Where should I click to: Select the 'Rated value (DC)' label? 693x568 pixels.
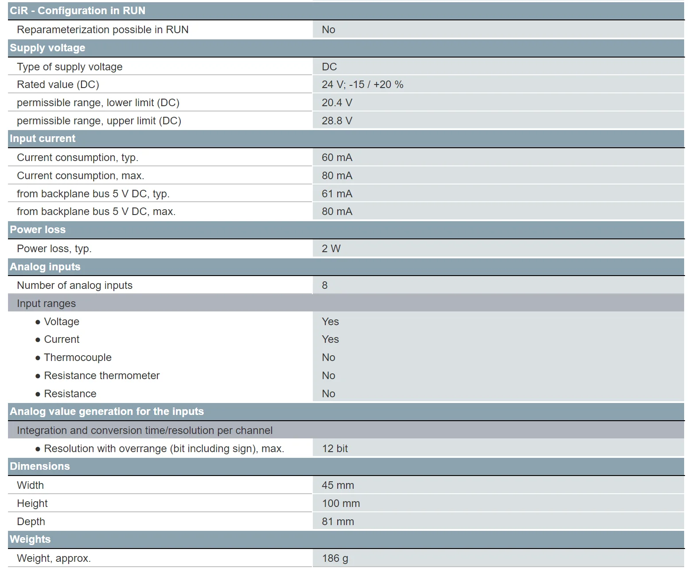point(58,84)
